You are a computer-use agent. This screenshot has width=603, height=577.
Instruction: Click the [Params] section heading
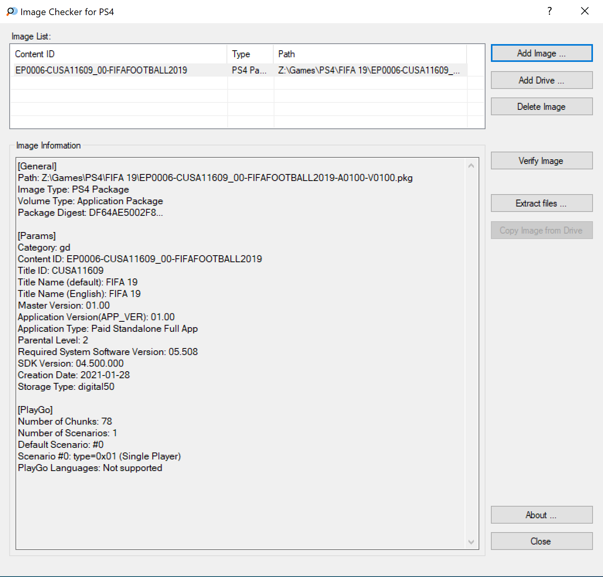coord(37,236)
